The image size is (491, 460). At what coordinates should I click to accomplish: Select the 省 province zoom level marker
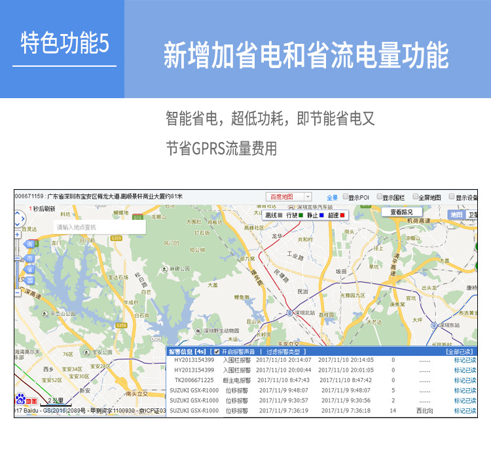pos(29,270)
